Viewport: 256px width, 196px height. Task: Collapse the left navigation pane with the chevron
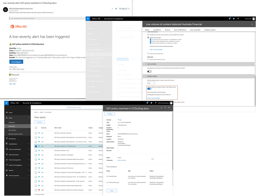(28, 107)
